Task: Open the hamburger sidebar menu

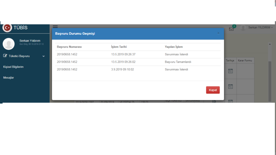Action: 55,26
